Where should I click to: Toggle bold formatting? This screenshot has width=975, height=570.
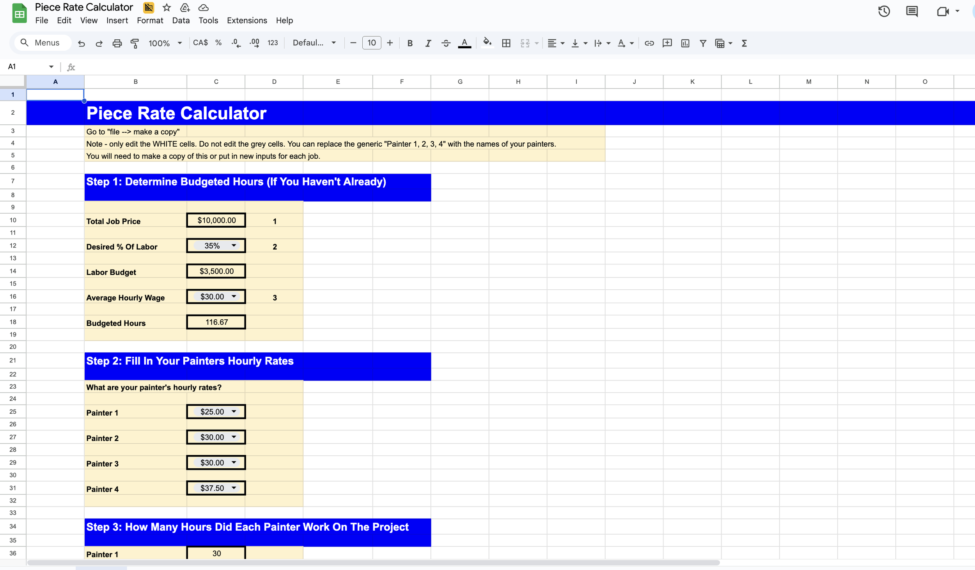410,43
